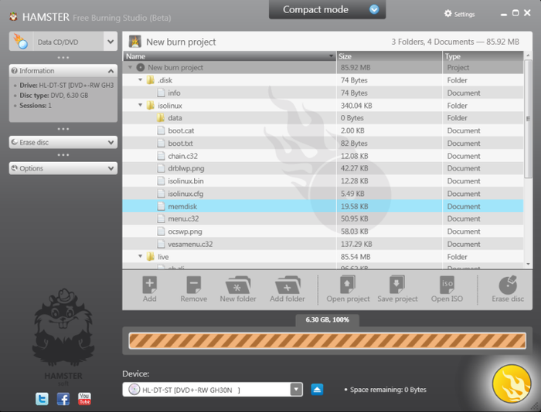Open Settings with the gear icon
Viewport: 541px width, 412px height.
tap(447, 13)
